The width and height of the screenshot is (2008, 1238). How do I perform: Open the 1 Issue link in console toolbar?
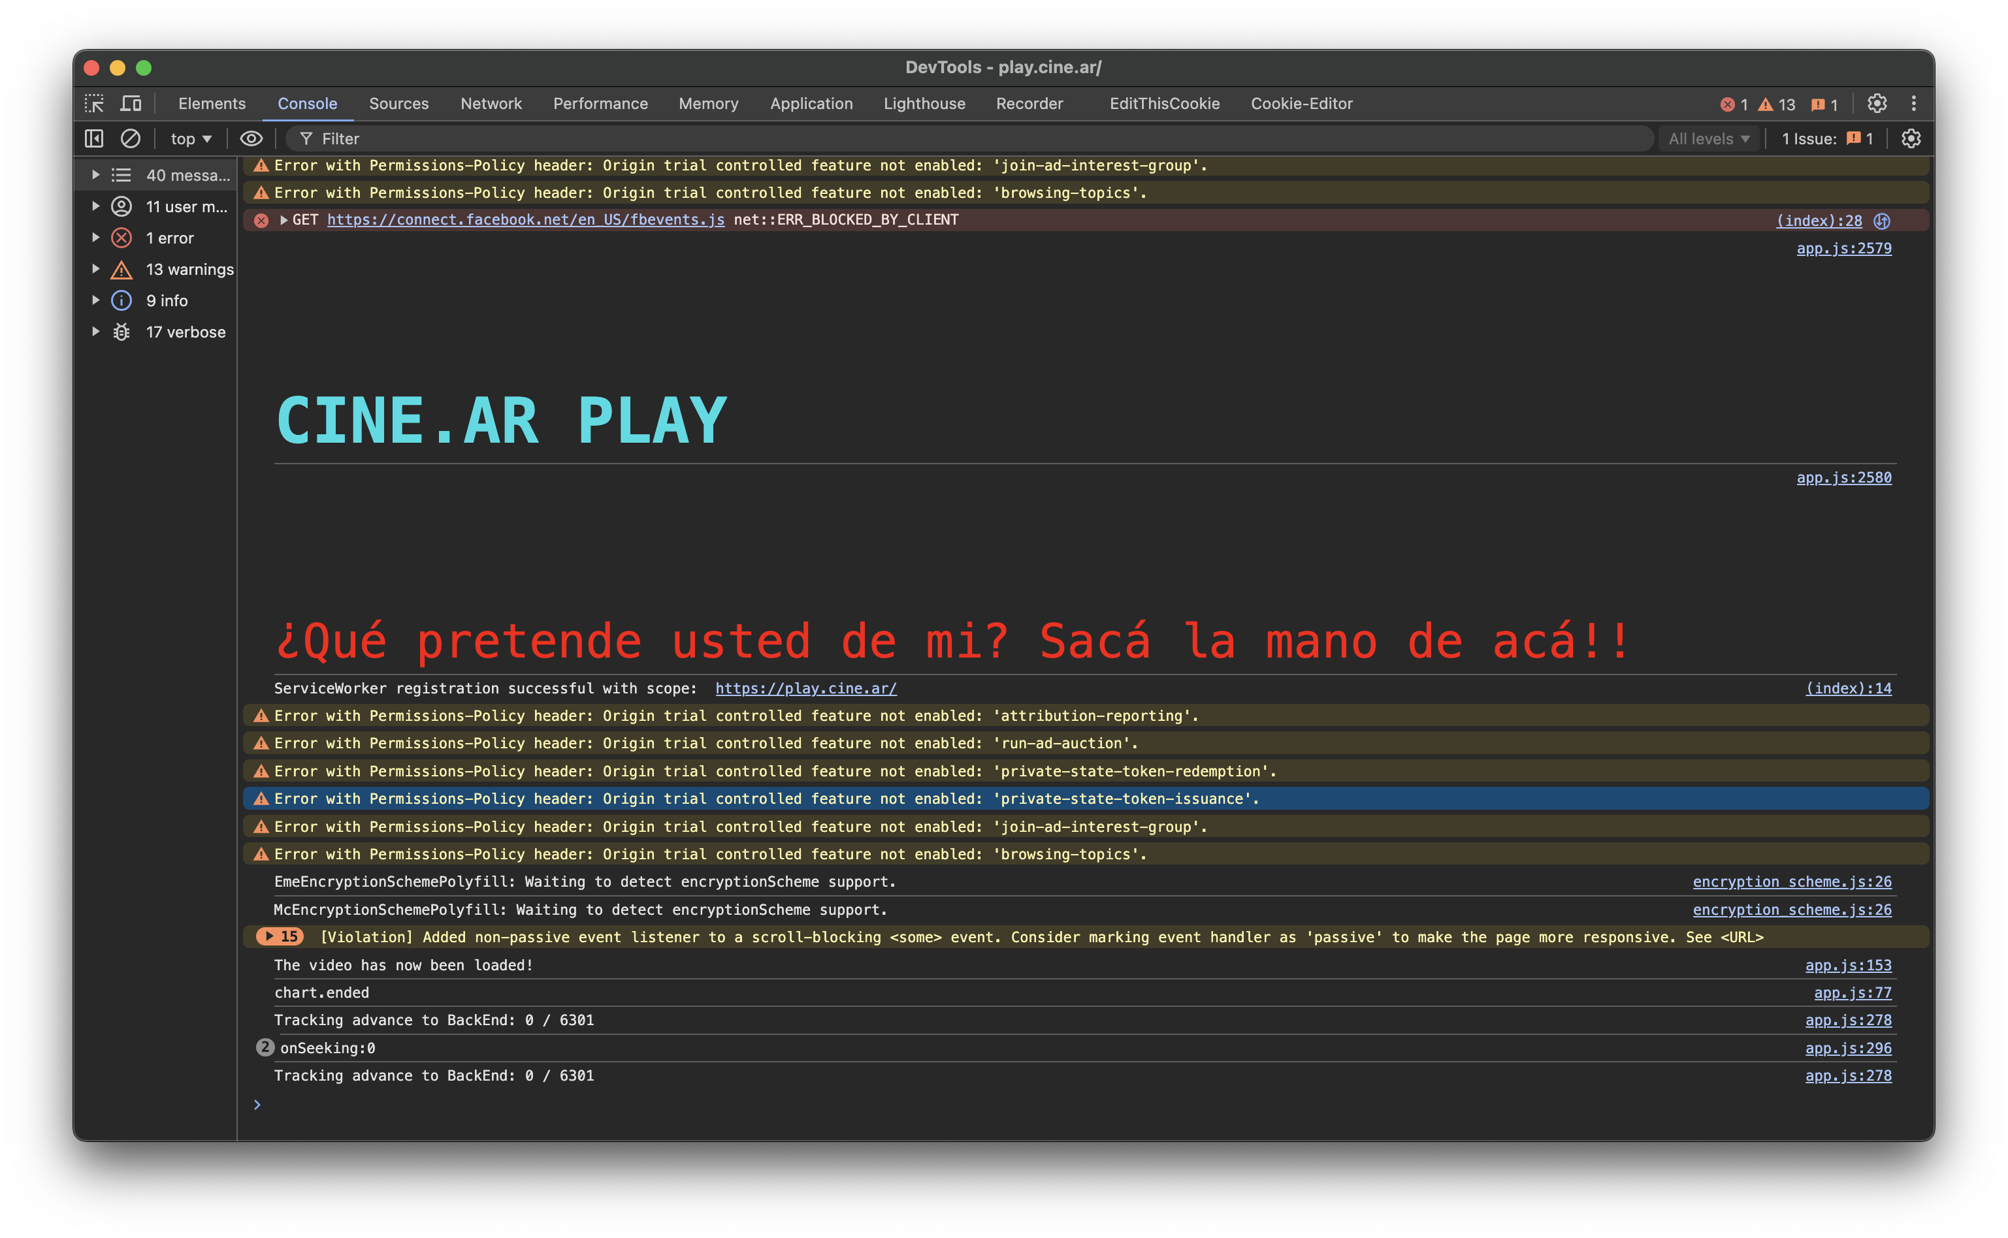(1828, 138)
